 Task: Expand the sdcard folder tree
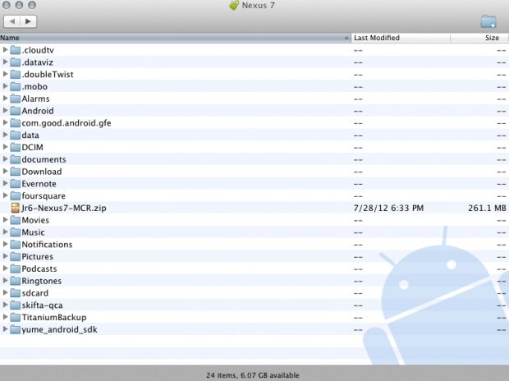[6, 292]
